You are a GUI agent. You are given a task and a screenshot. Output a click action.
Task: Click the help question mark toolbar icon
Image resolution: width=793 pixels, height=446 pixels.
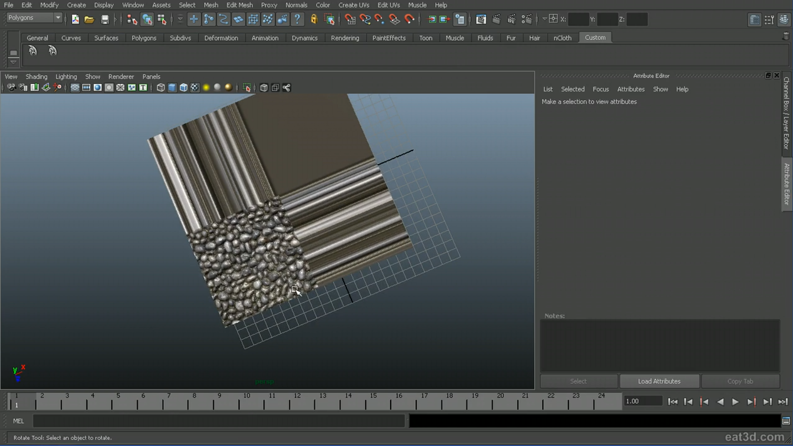(x=297, y=19)
